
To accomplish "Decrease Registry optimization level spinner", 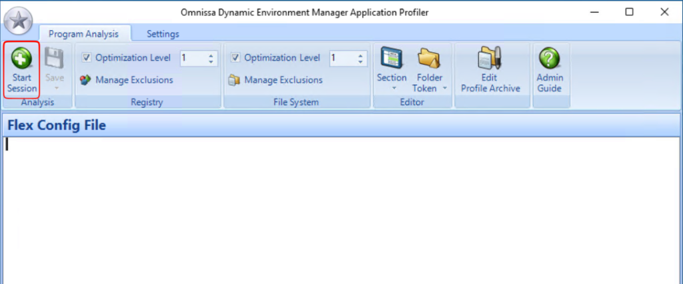I will click(211, 61).
